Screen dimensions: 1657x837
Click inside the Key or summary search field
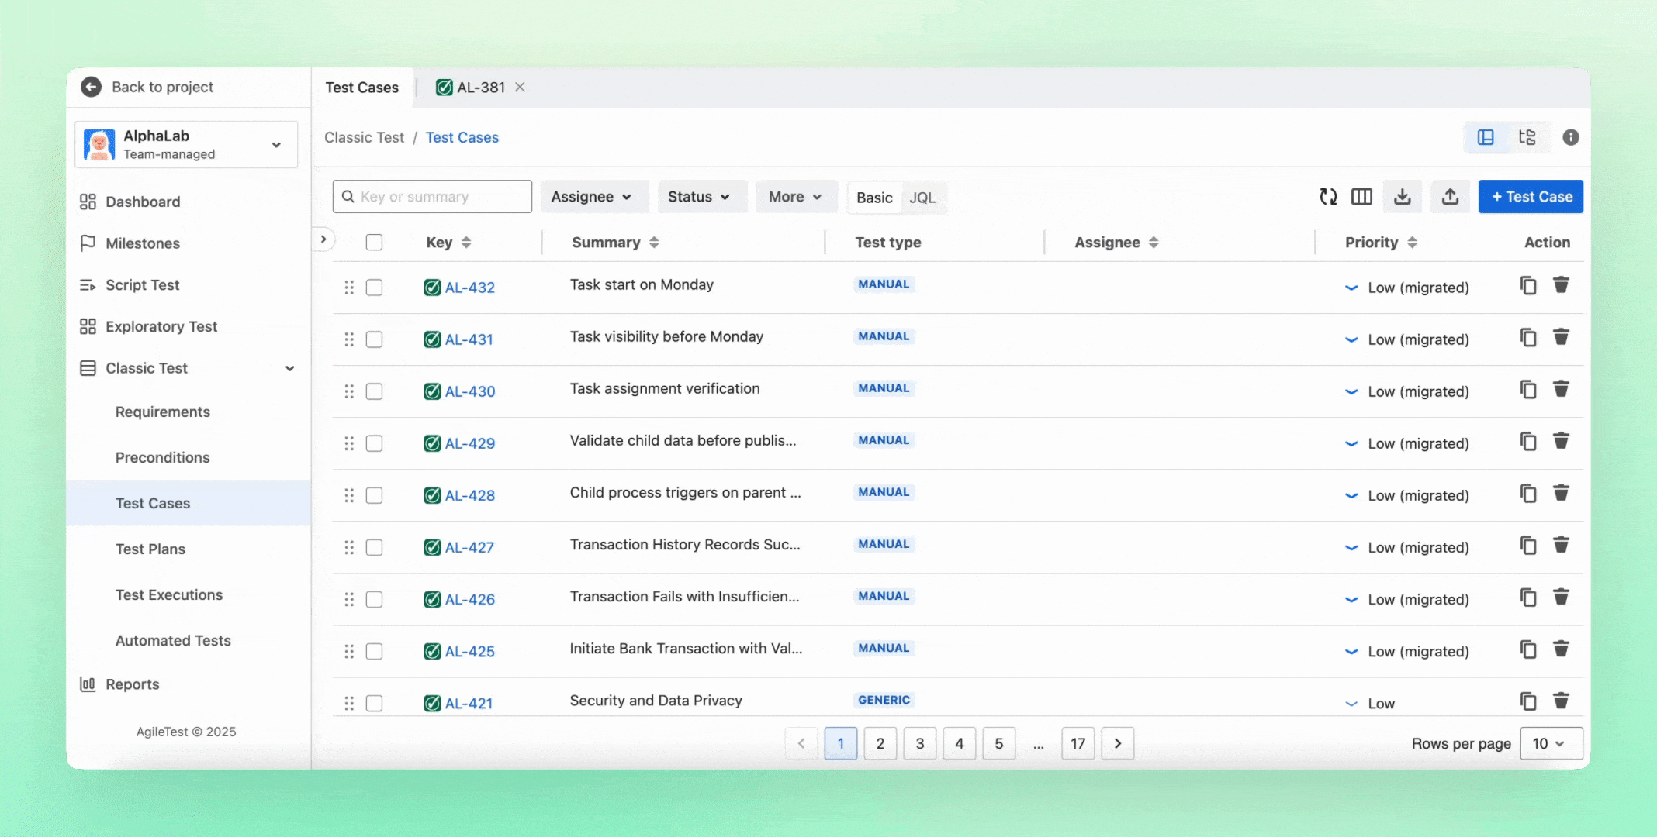(x=431, y=196)
